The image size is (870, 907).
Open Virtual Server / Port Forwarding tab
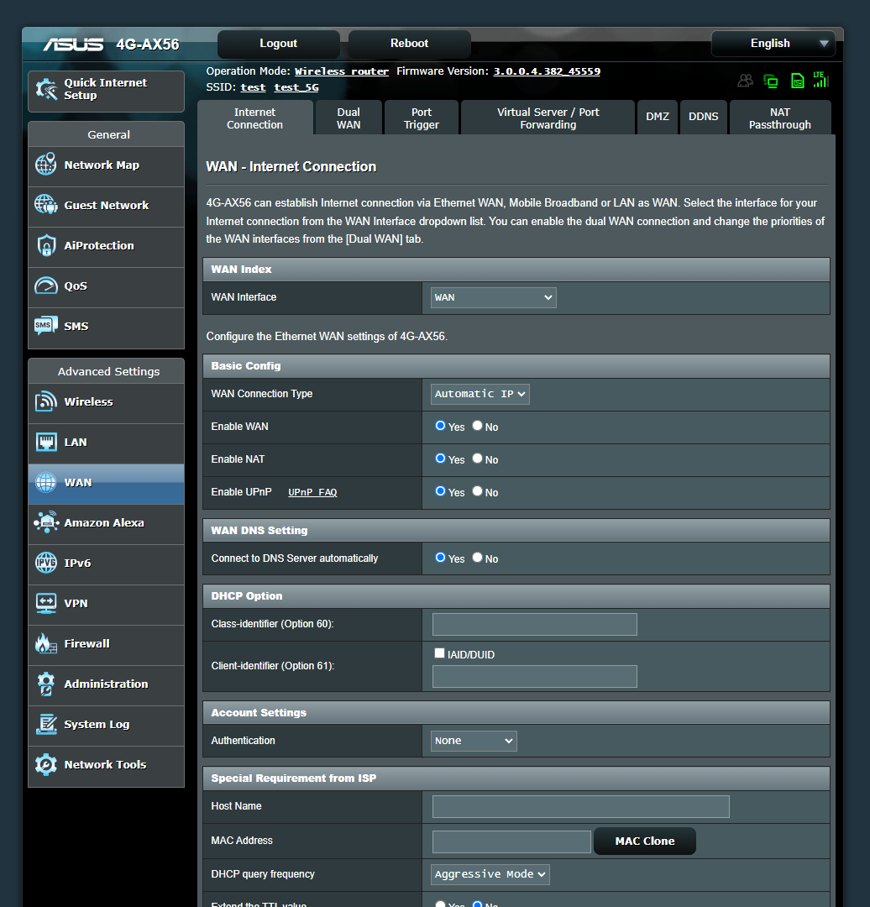click(x=548, y=118)
